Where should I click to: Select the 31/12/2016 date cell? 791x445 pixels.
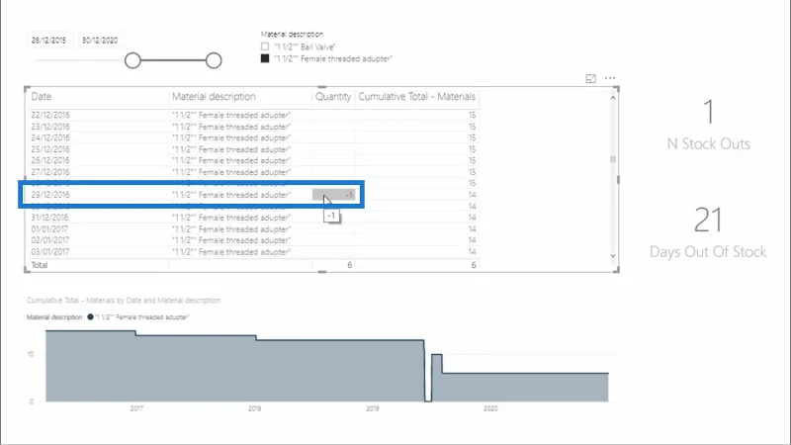50,218
